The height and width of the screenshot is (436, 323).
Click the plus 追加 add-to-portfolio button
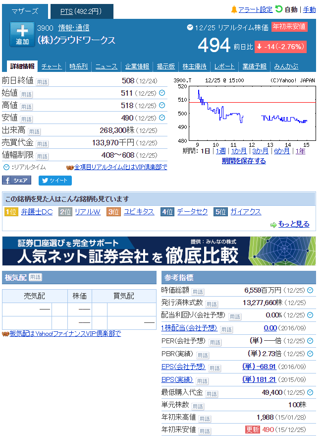click(22, 34)
